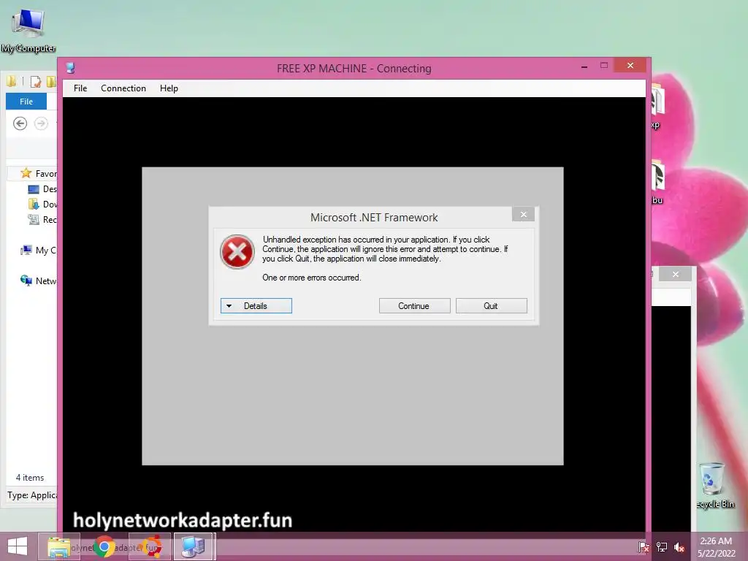Click Forward arrow in File Explorer
Image resolution: width=748 pixels, height=561 pixels.
pos(42,123)
